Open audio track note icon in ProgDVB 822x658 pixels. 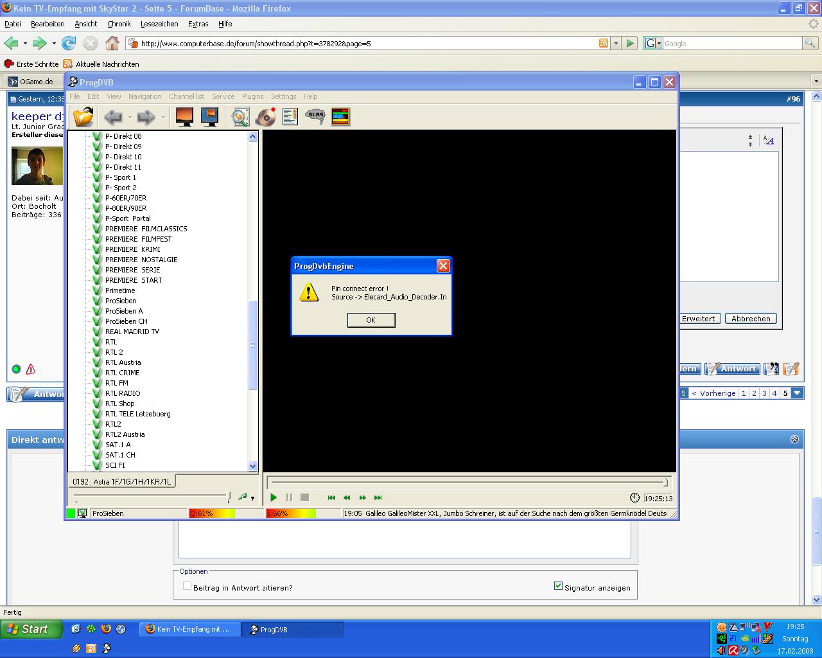[x=242, y=497]
